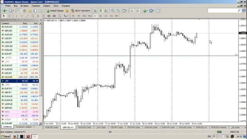Switch timeframe to M30
The height and width of the screenshot is (139, 247).
click(90, 16)
